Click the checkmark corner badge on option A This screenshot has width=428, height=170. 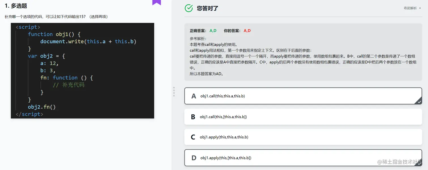point(419,101)
